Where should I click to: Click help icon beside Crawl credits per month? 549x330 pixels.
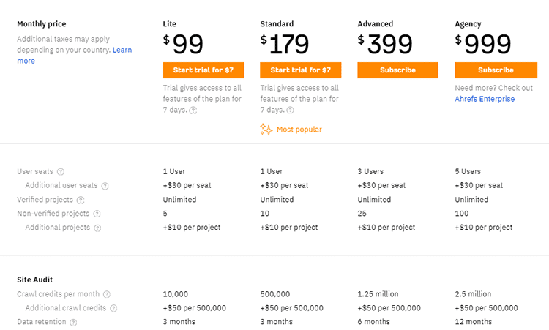[x=107, y=294]
